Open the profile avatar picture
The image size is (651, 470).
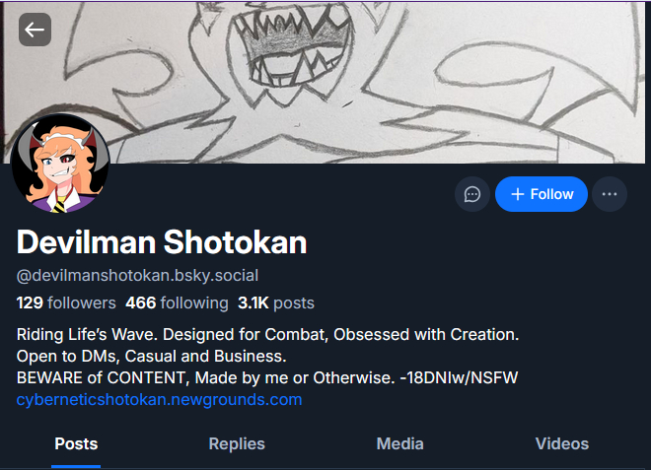pos(60,164)
